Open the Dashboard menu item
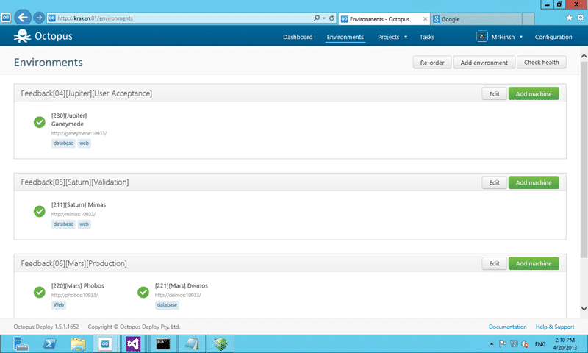 pyautogui.click(x=298, y=37)
